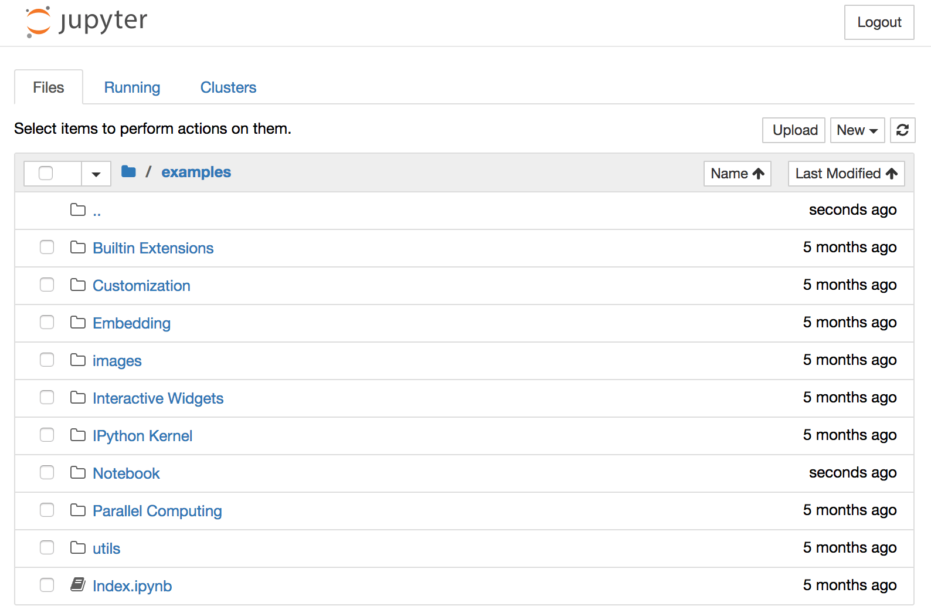Image resolution: width=931 pixels, height=616 pixels.
Task: Toggle the select-all checkbox in header
Action: pos(46,173)
